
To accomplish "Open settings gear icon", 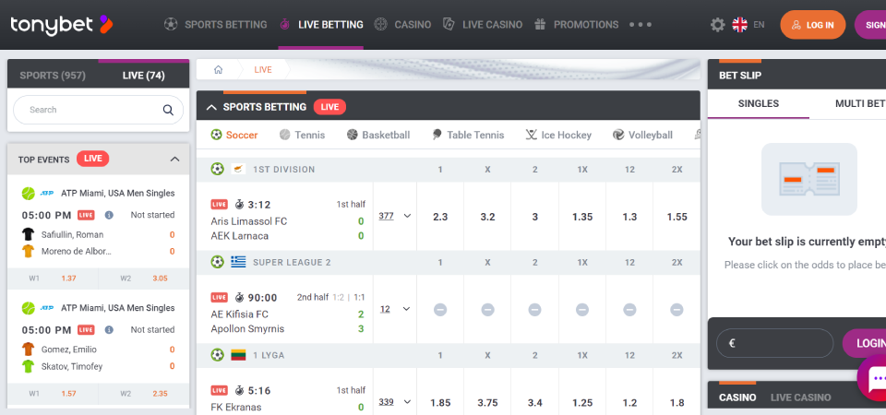I will tap(718, 25).
